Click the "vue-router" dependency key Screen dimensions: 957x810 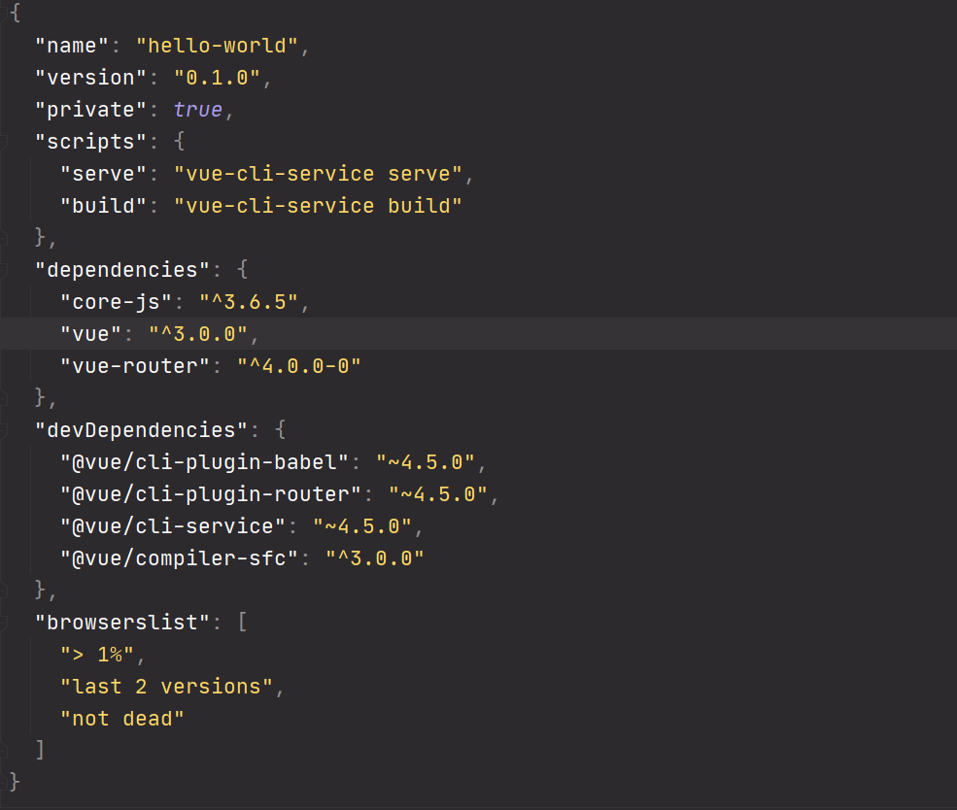[135, 366]
